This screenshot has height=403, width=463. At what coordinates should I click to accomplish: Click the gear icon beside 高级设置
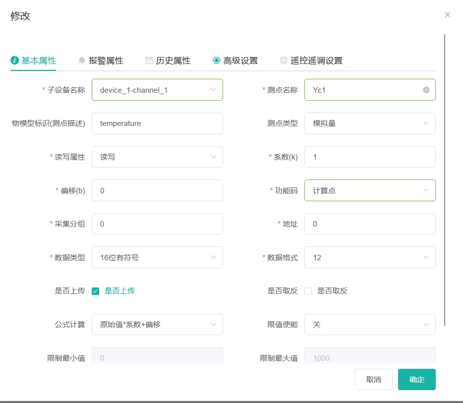[x=217, y=60]
